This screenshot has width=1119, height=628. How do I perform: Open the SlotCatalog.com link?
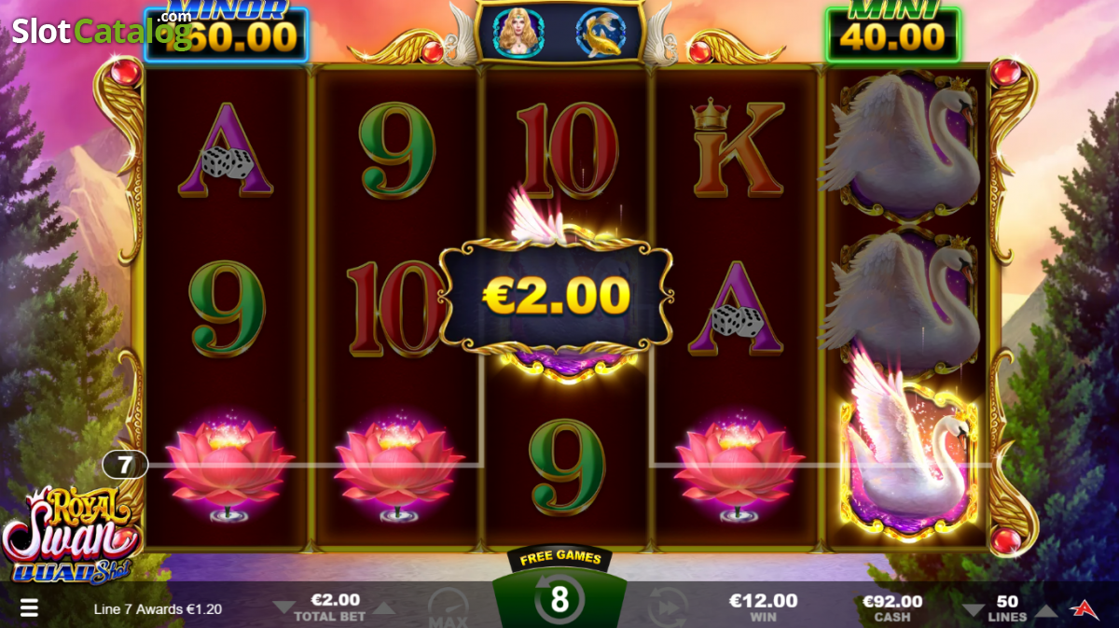point(102,30)
